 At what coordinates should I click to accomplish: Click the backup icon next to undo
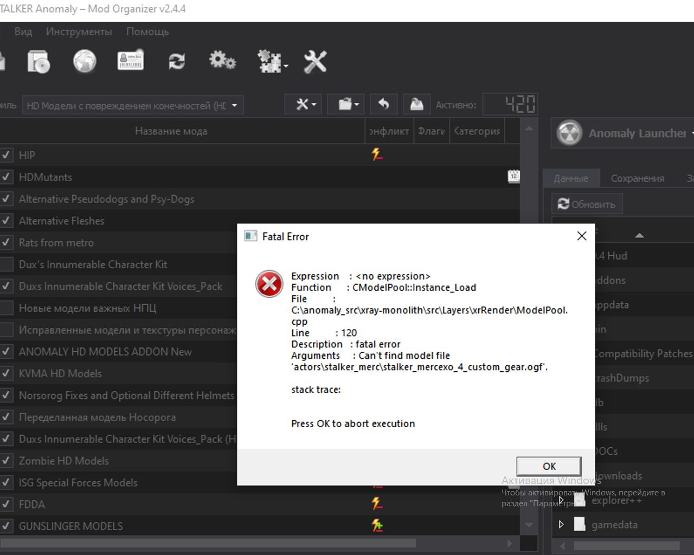tap(416, 104)
